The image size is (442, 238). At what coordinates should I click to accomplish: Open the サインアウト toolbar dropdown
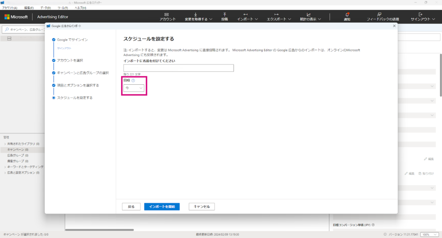pos(423,17)
